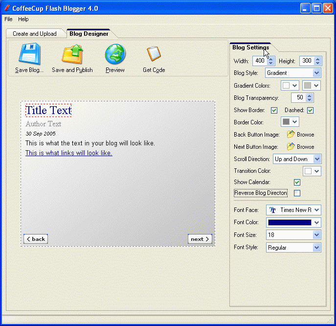Click Browse for Next Button Image
This screenshot has height=326, width=336.
[305, 147]
